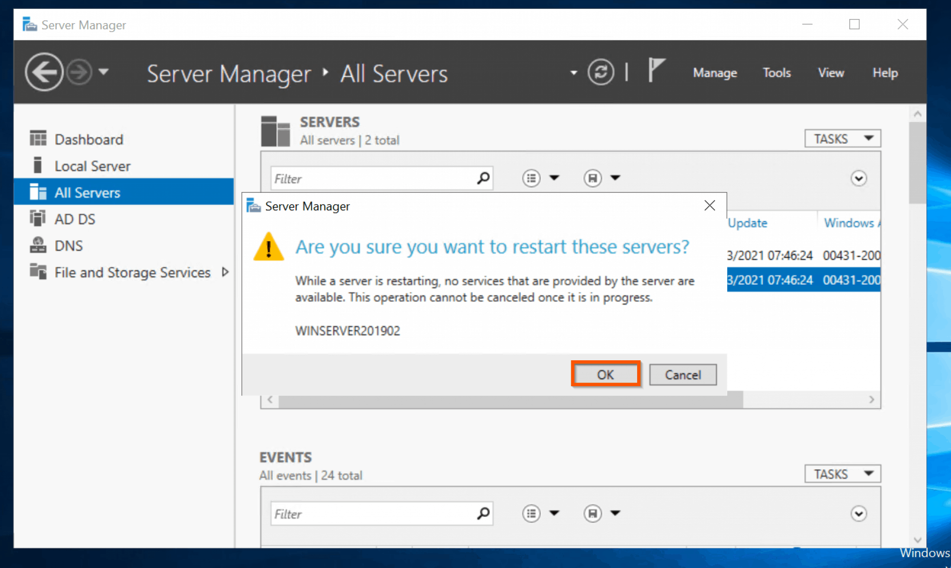Click the Refresh icon in the toolbar

coord(601,72)
